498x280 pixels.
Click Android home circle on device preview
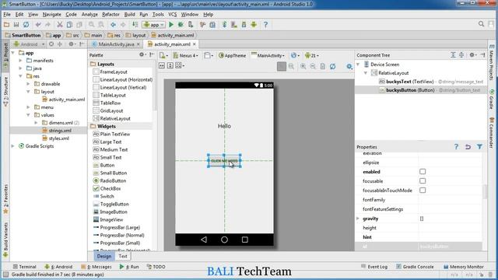coord(224,240)
